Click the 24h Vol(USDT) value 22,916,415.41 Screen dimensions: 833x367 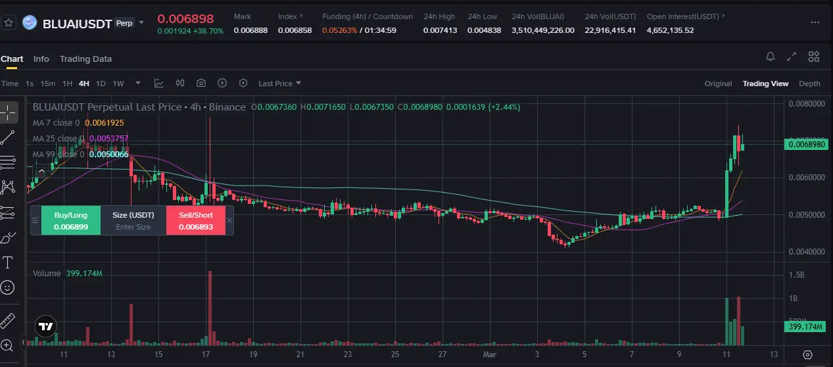coord(610,30)
